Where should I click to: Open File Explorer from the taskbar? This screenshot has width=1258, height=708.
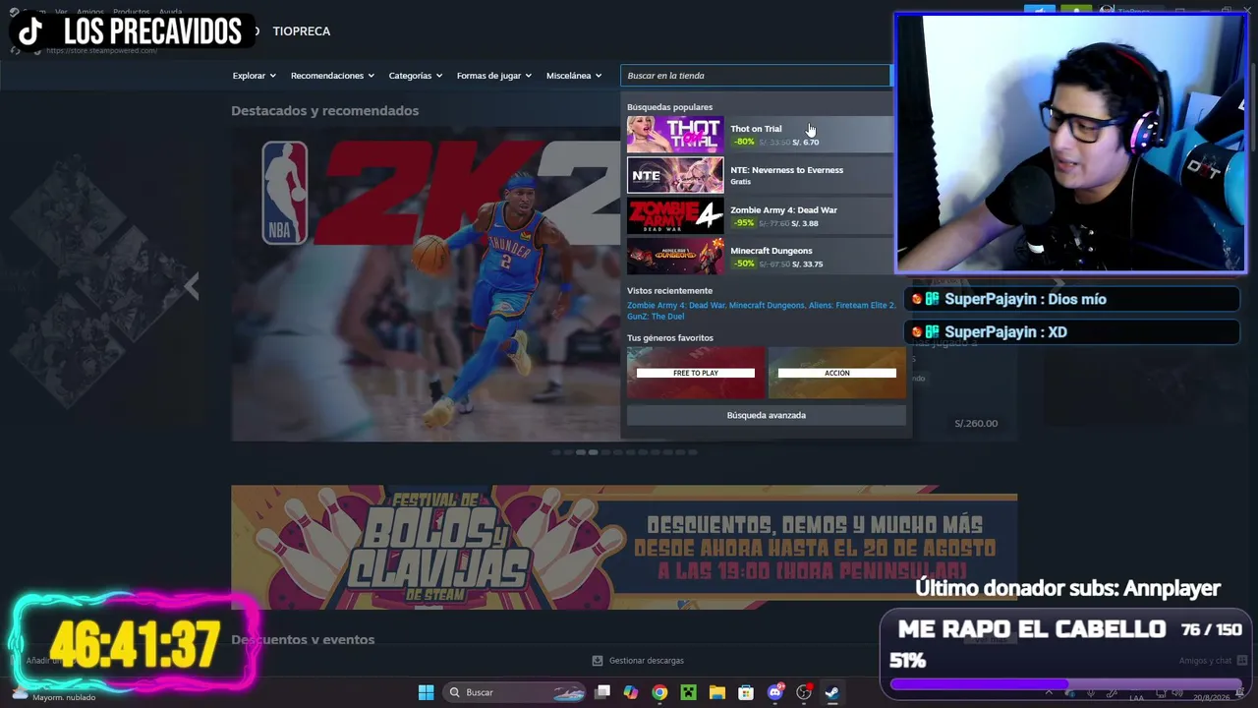[x=716, y=692]
